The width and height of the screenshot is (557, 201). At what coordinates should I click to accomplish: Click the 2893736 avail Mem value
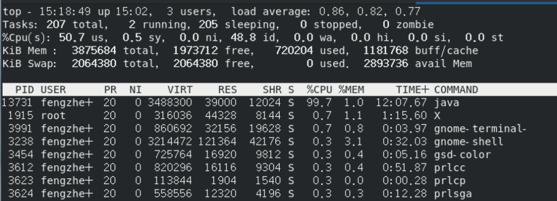(x=386, y=64)
